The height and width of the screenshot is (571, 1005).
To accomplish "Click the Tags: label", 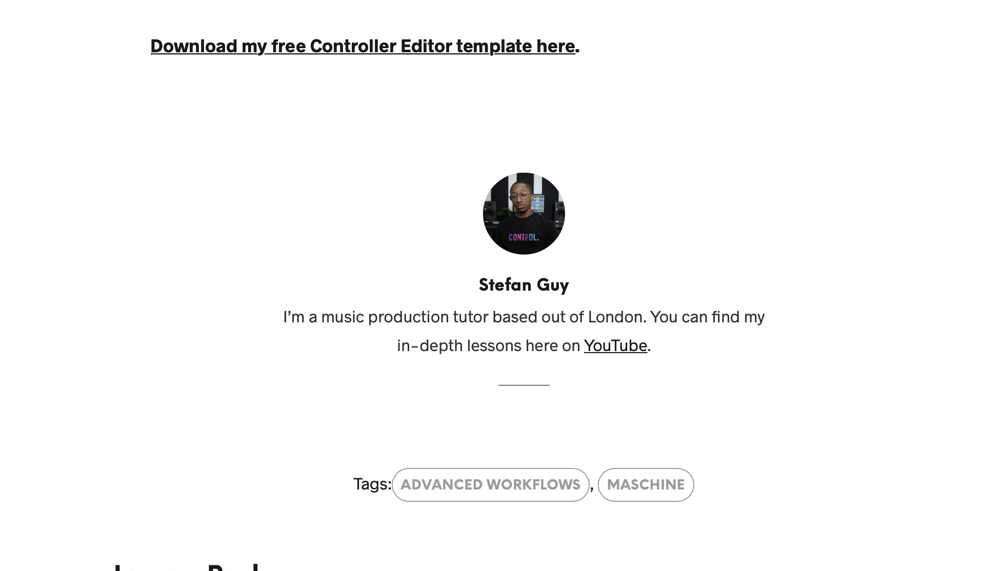I will pyautogui.click(x=372, y=484).
